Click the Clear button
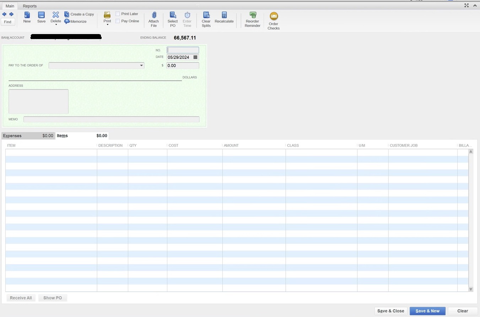This screenshot has width=480, height=317. pyautogui.click(x=463, y=311)
